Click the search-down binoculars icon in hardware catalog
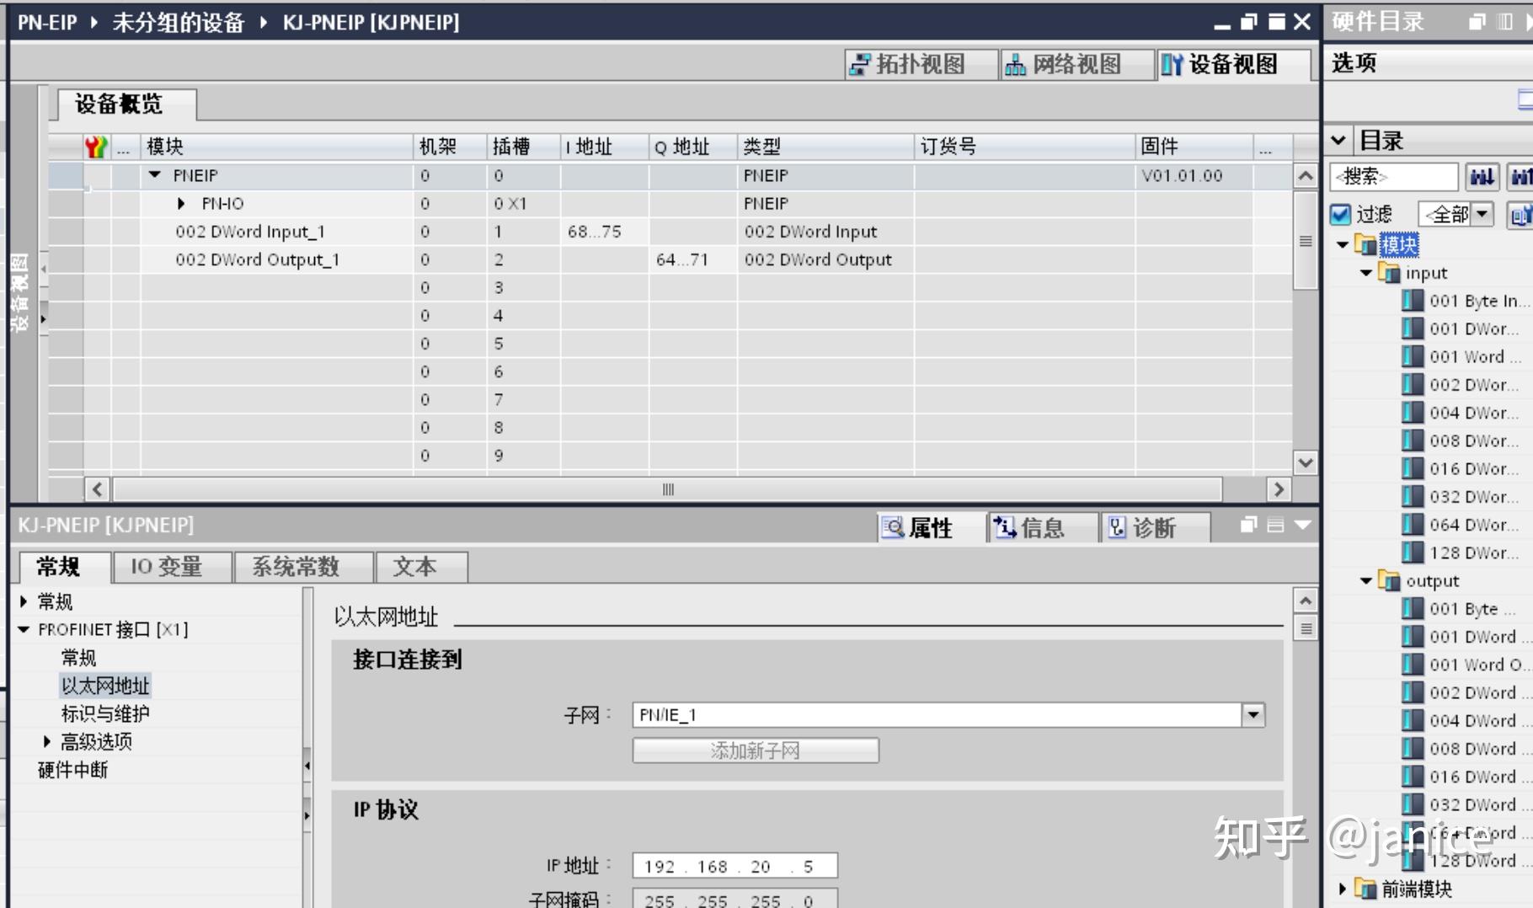This screenshot has height=908, width=1533. (x=1483, y=176)
